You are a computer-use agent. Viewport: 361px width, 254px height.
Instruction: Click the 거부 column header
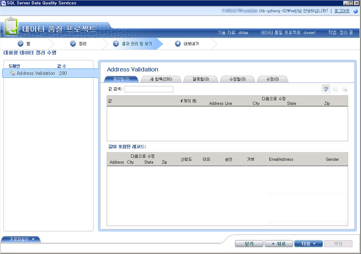pyautogui.click(x=251, y=159)
